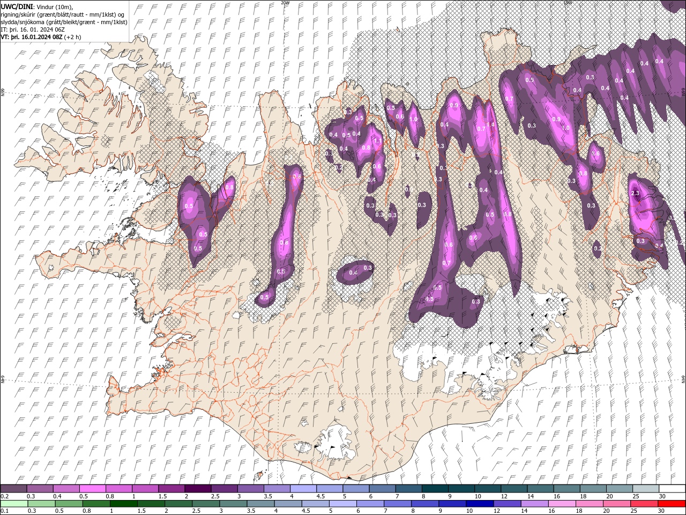Click upper legend swatch labeled 8
This screenshot has height=515, width=686.
point(435,489)
